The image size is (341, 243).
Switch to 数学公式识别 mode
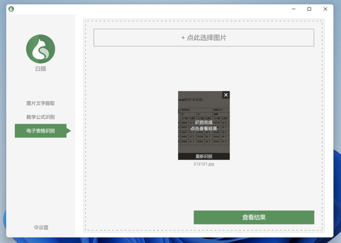click(x=40, y=117)
